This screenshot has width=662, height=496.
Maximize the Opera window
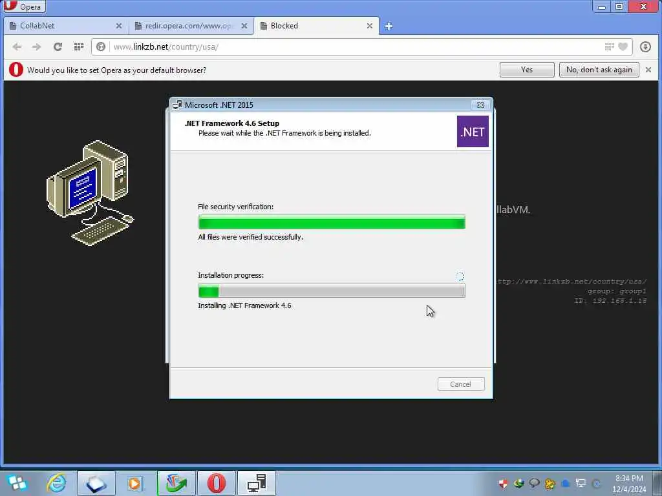point(619,6)
